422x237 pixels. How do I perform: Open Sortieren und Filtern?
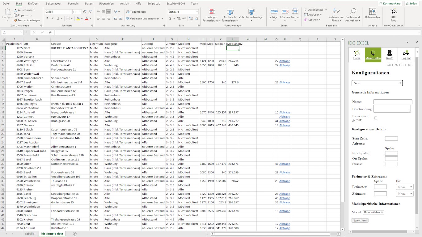336,15
